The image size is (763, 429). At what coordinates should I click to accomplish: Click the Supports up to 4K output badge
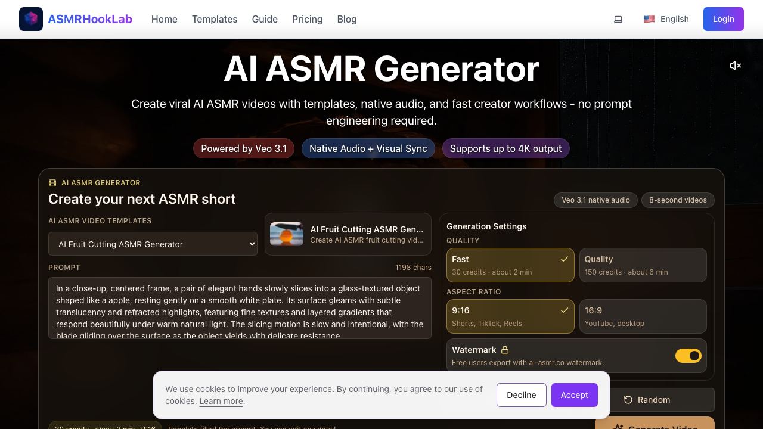pyautogui.click(x=506, y=148)
